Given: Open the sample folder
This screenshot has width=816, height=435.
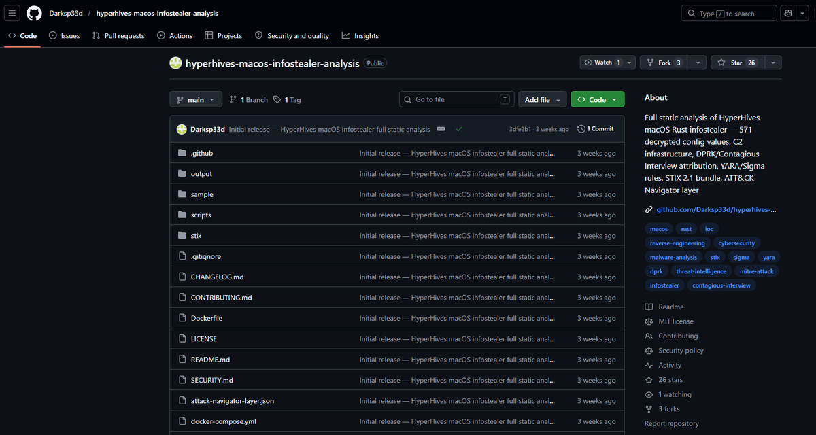Looking at the screenshot, I should coord(202,194).
